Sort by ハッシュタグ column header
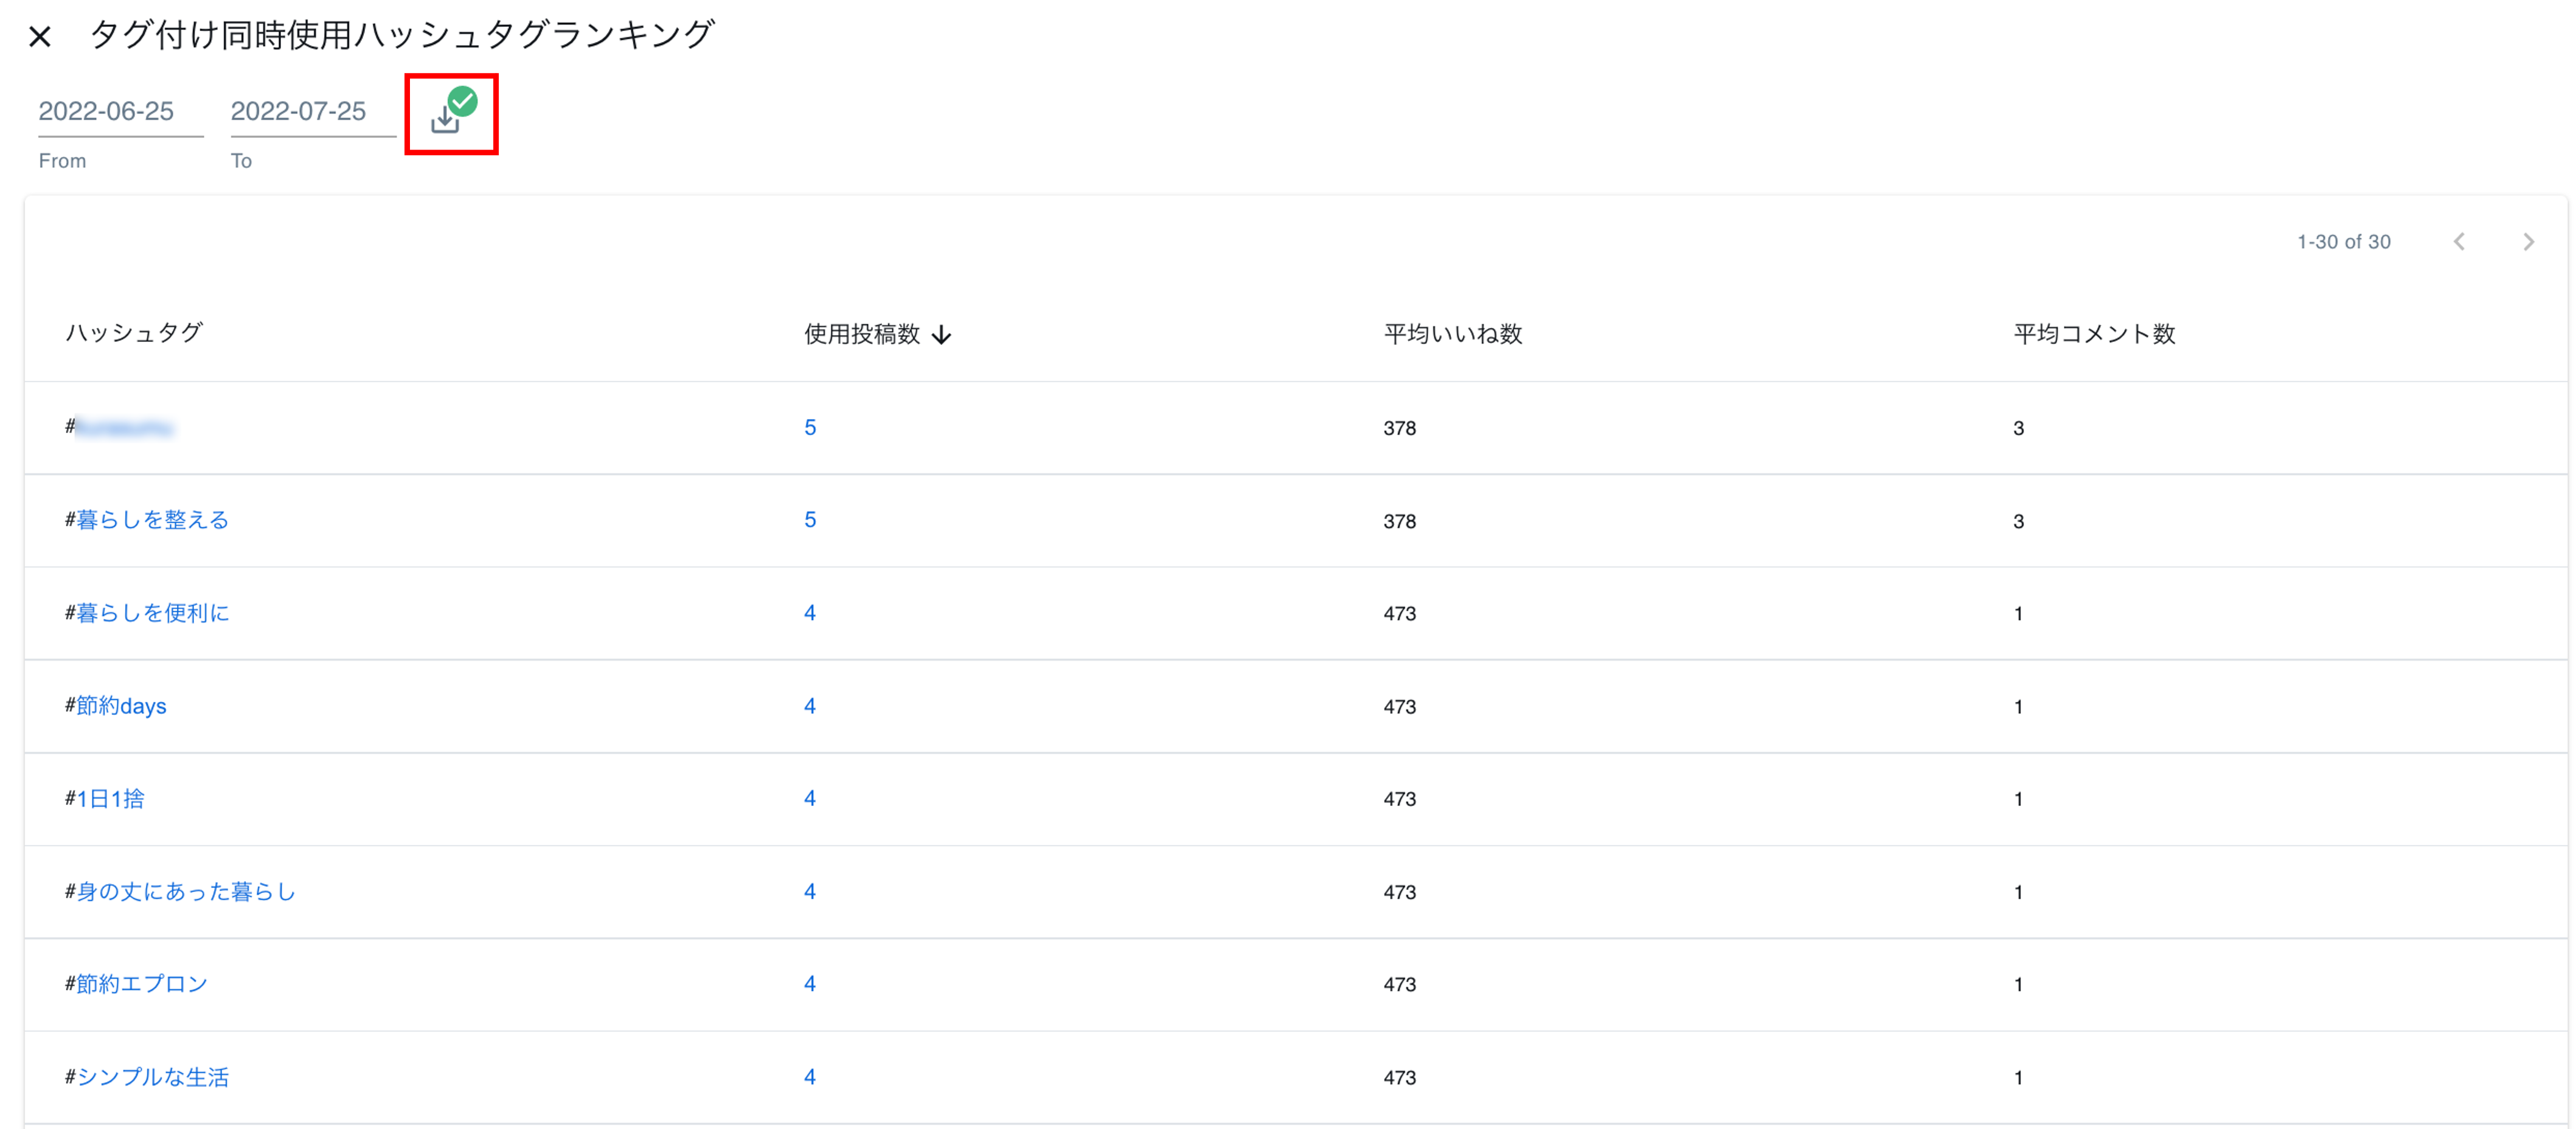The width and height of the screenshot is (2576, 1129). click(x=134, y=333)
